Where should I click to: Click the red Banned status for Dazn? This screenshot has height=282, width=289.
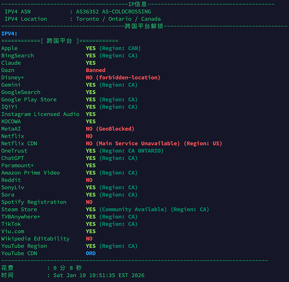pyautogui.click(x=96, y=70)
